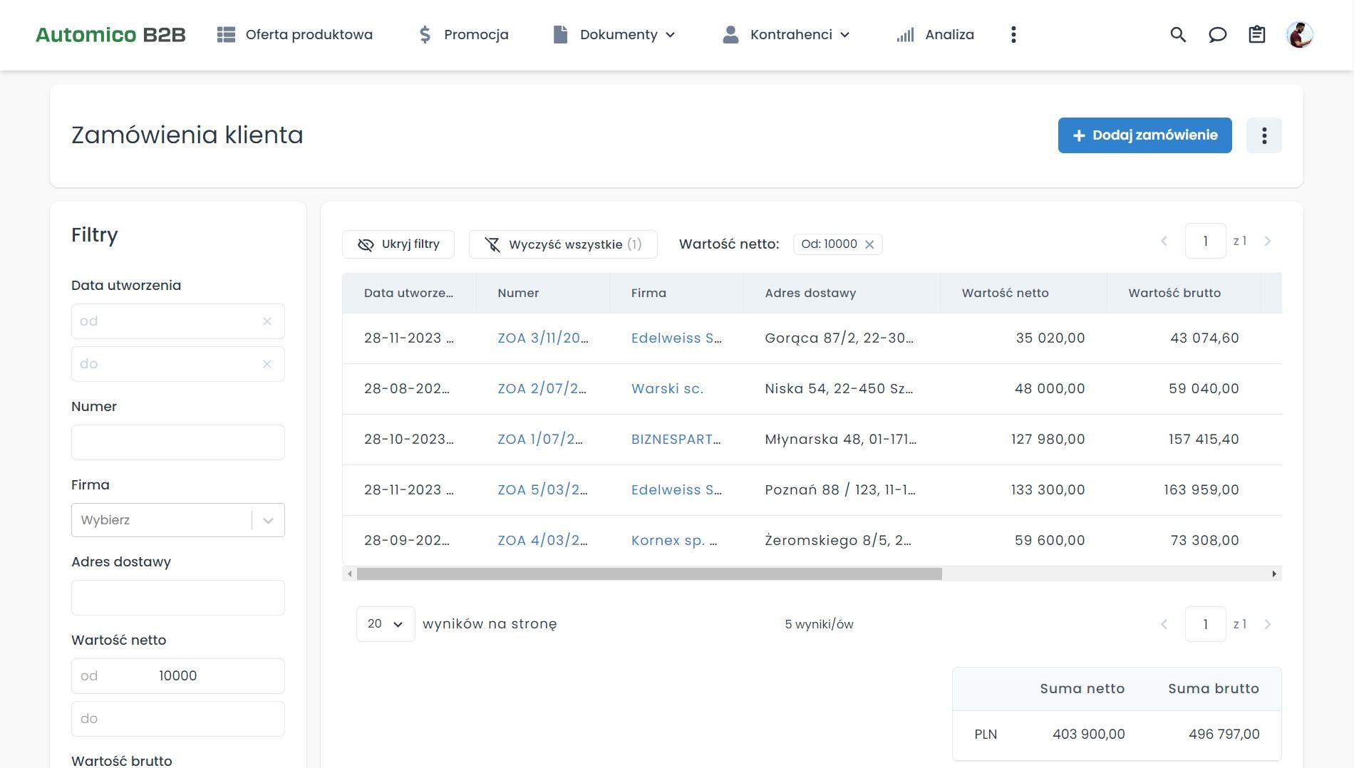The height and width of the screenshot is (768, 1354).
Task: Open the Firma 'Wybierz' combo box
Action: (x=177, y=520)
